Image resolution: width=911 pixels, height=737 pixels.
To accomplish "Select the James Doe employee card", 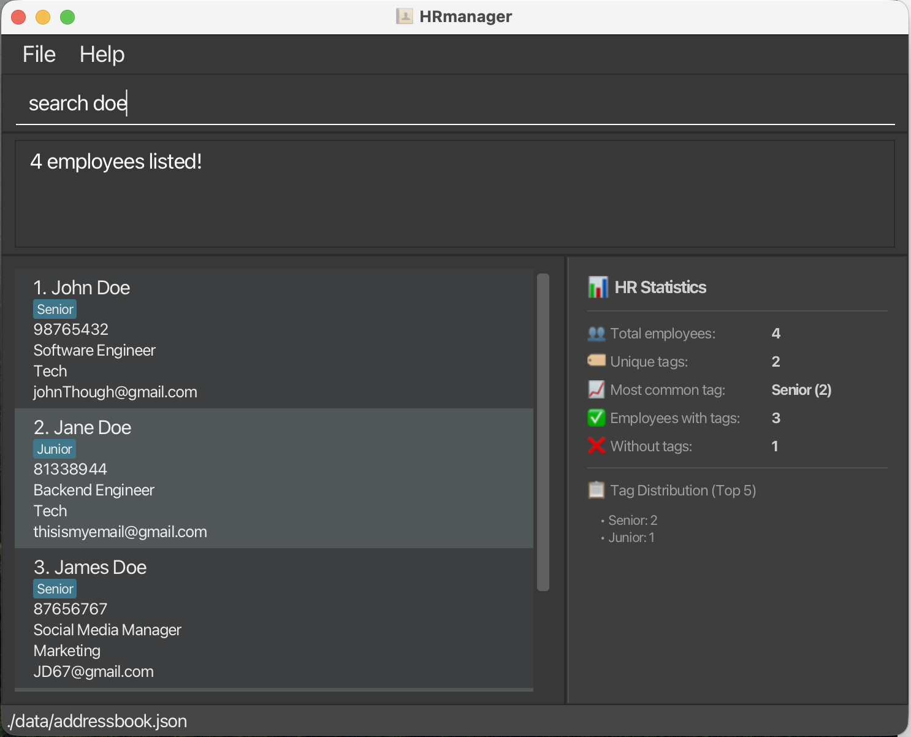I will click(x=273, y=618).
